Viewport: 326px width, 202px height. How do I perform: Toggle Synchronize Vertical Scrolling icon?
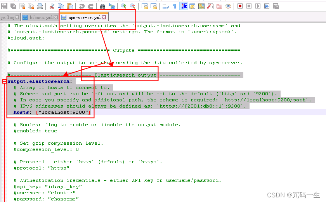tap(144, 7)
